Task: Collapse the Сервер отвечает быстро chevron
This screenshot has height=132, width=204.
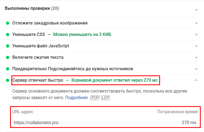Action: 196,80
